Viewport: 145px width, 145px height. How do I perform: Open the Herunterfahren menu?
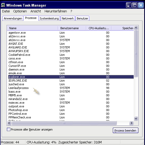(x=56, y=11)
